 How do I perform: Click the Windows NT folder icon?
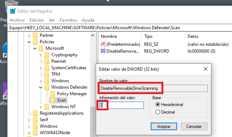[x=47, y=107]
